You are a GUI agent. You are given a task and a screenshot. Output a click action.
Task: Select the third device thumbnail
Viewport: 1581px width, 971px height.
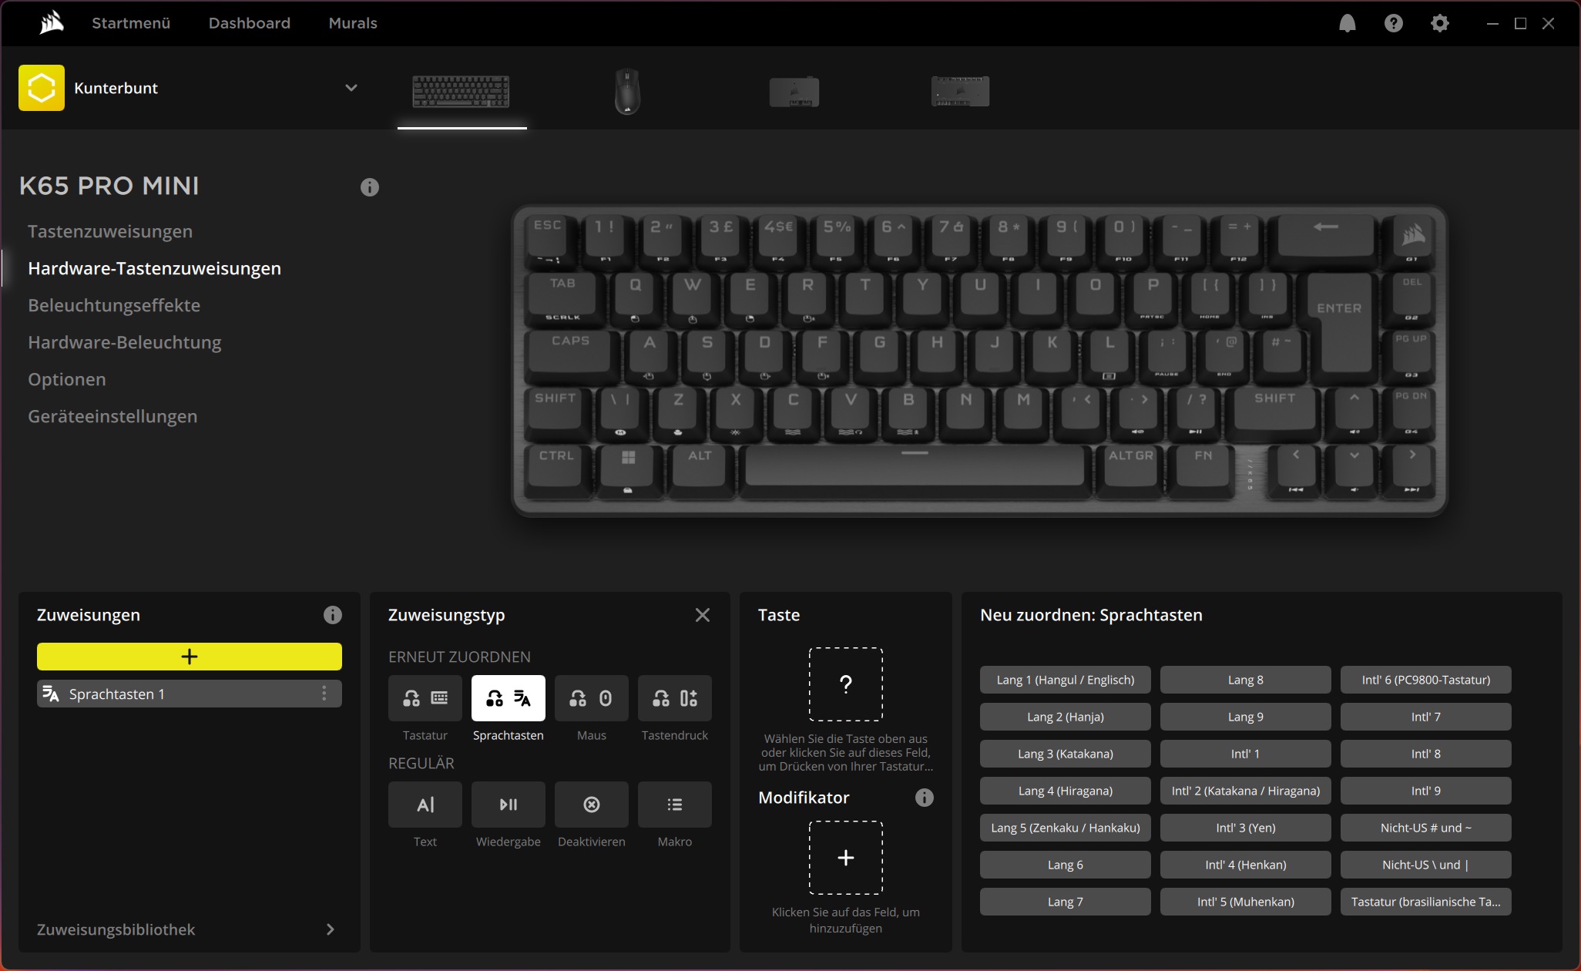tap(794, 92)
